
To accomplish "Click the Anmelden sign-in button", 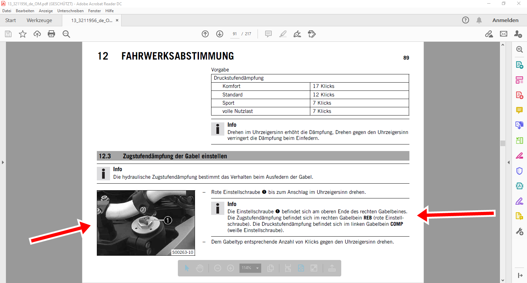I will [505, 20].
